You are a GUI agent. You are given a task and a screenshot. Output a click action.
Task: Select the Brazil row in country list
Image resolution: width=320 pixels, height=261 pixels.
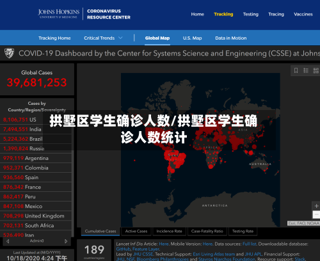click(36, 139)
